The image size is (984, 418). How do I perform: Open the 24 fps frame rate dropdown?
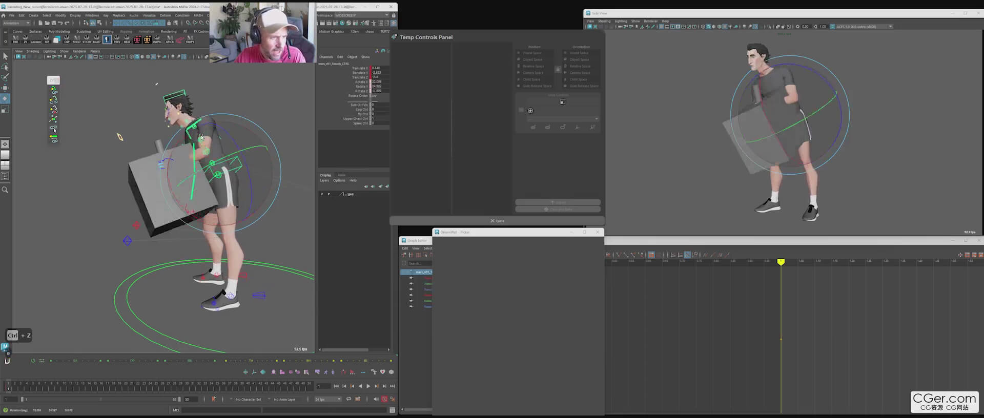point(328,399)
